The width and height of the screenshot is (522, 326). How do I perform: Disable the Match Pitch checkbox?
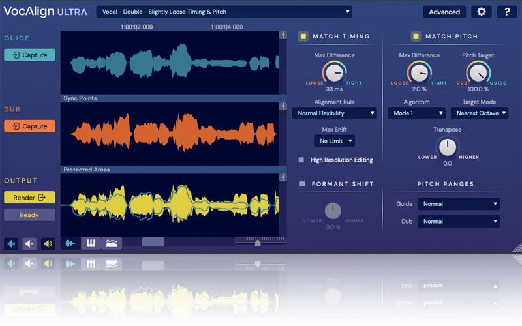point(415,37)
